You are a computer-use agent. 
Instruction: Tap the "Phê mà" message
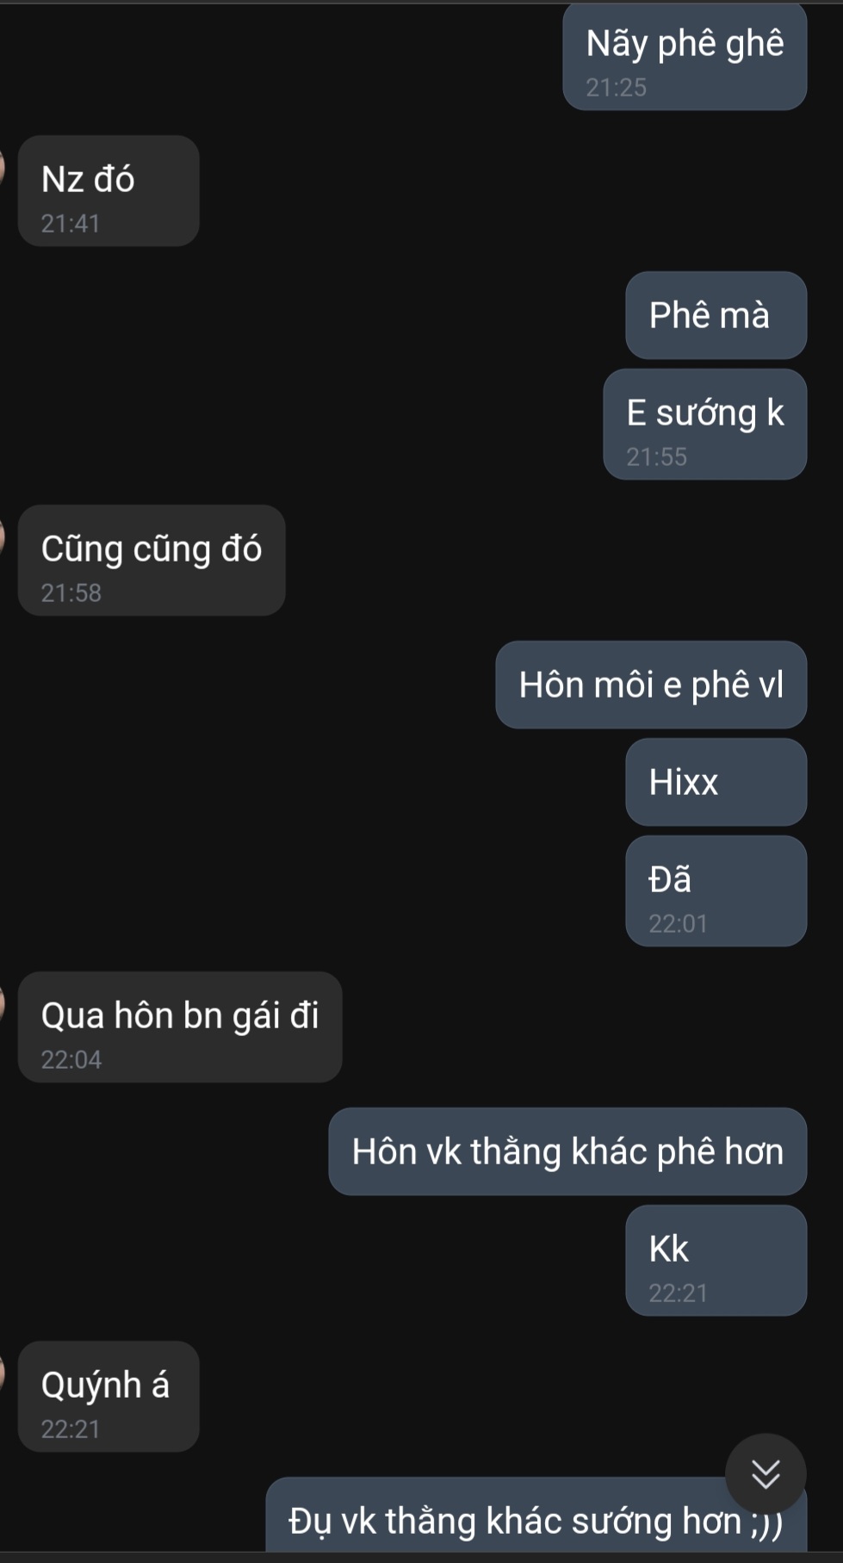pos(716,315)
